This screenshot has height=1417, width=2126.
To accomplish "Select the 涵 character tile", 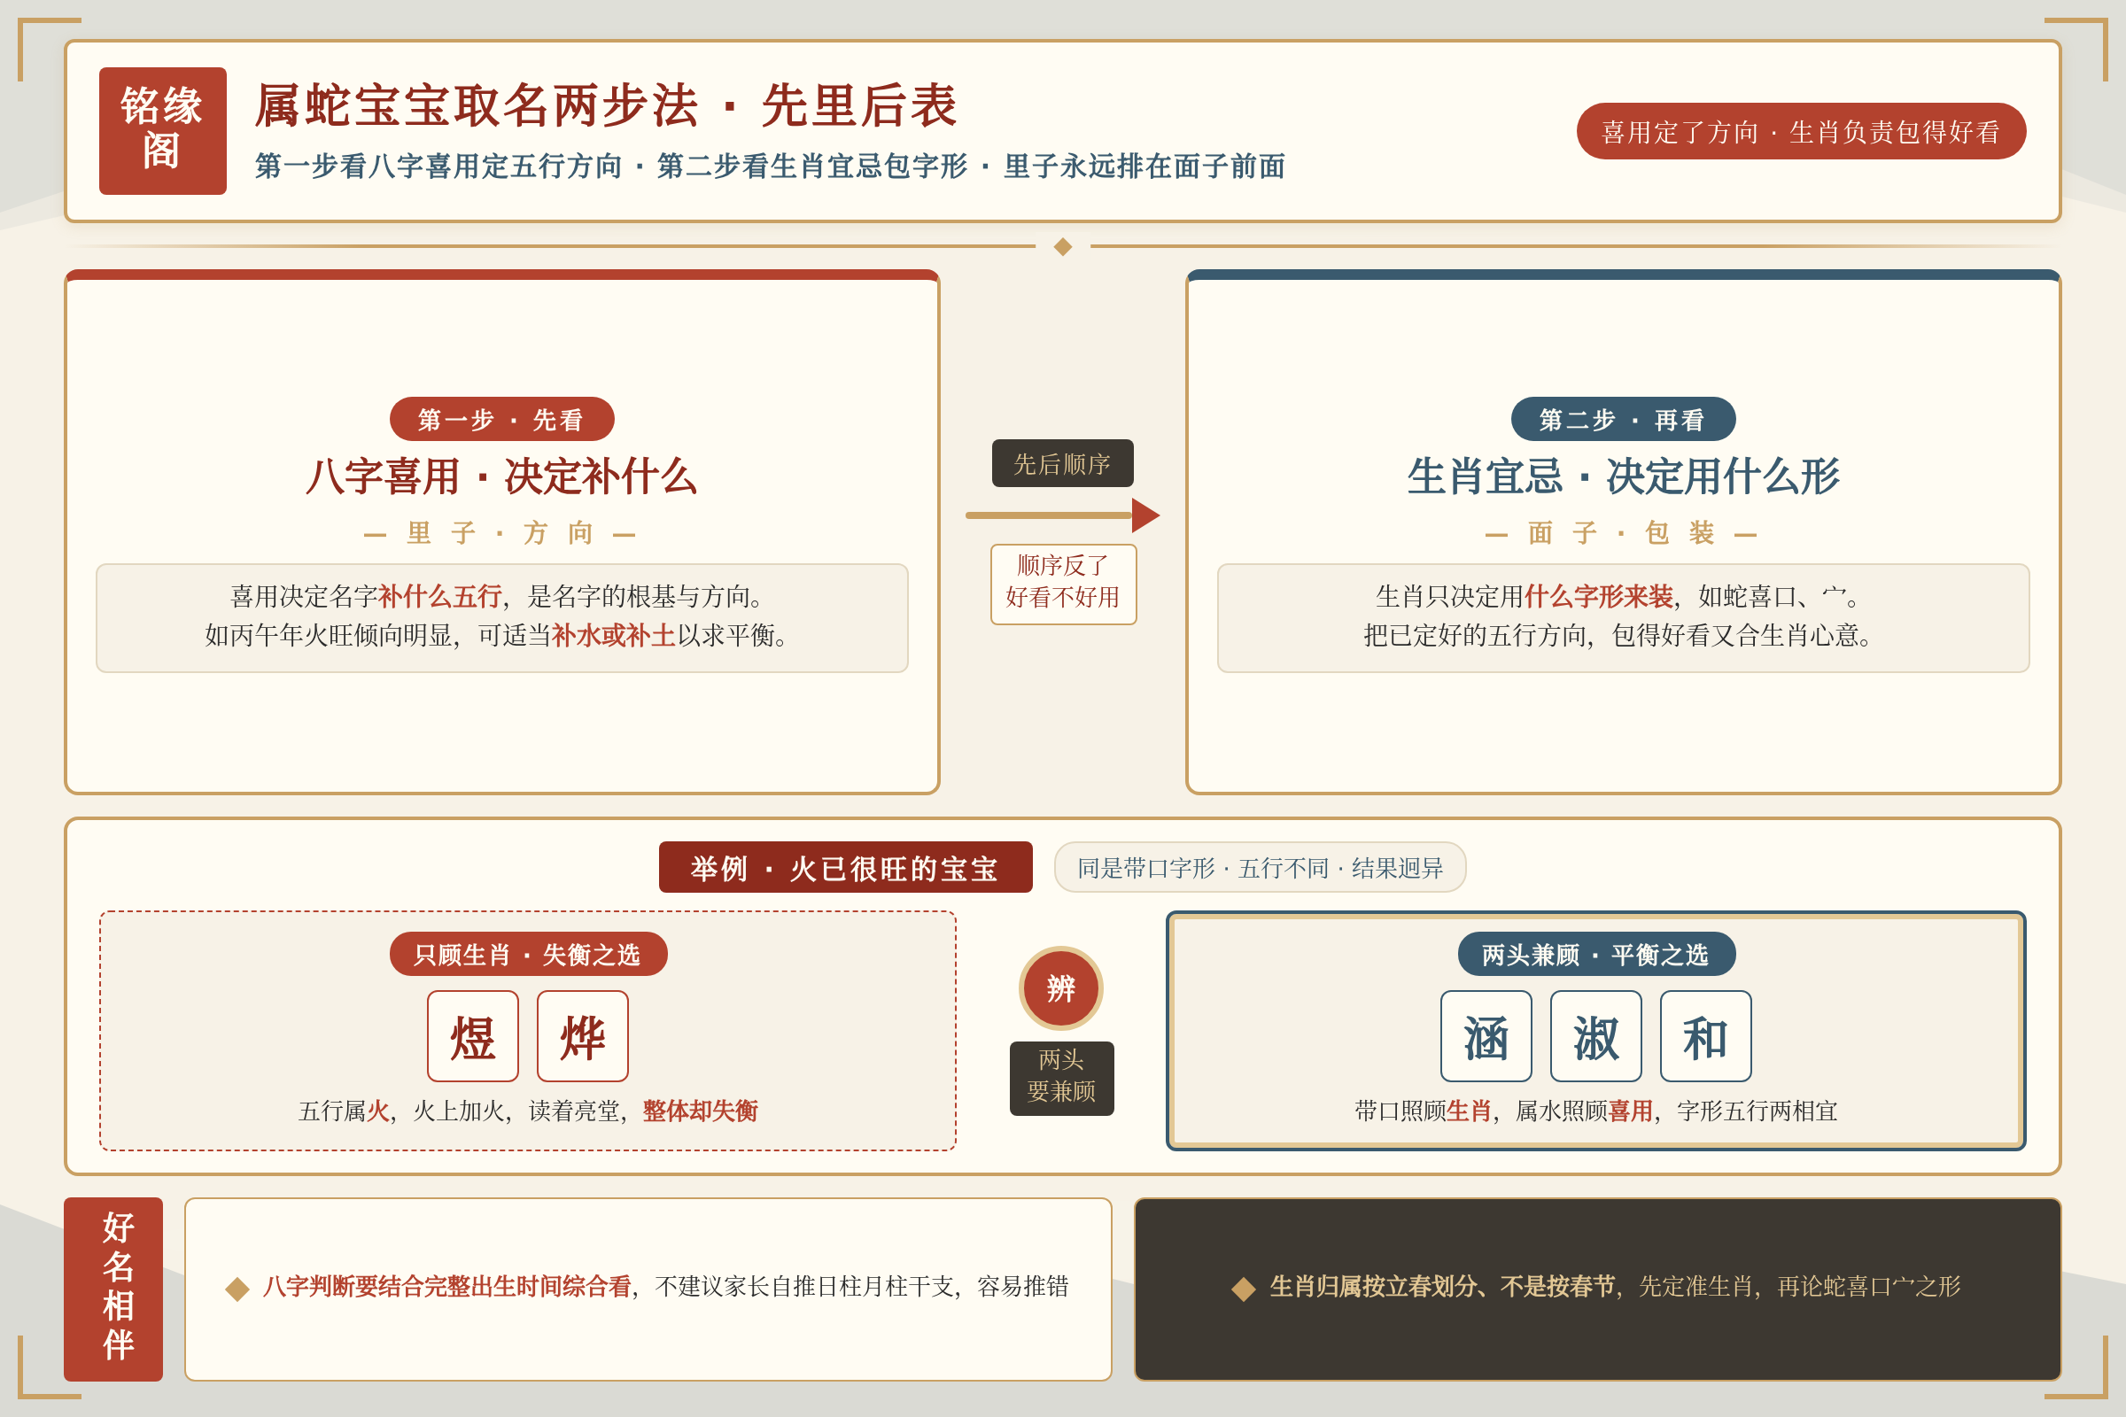I will point(1486,1036).
